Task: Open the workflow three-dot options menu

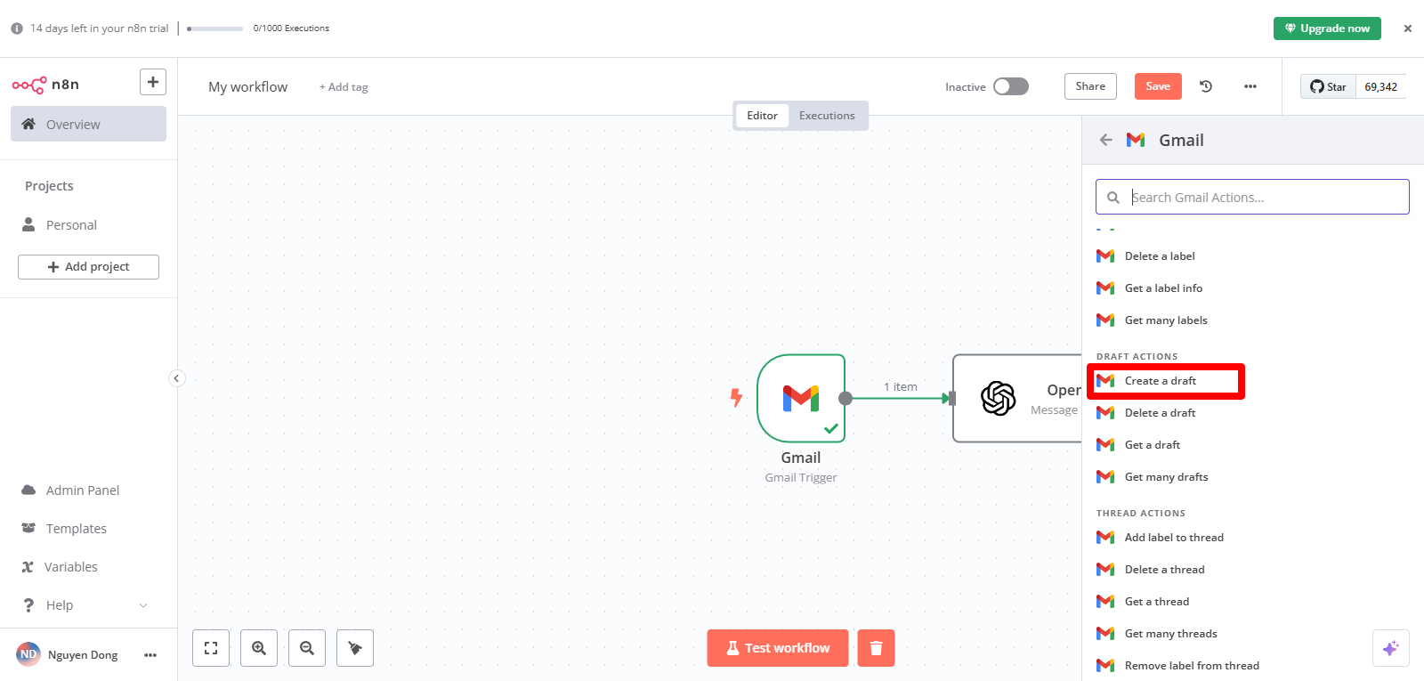Action: coord(1250,86)
